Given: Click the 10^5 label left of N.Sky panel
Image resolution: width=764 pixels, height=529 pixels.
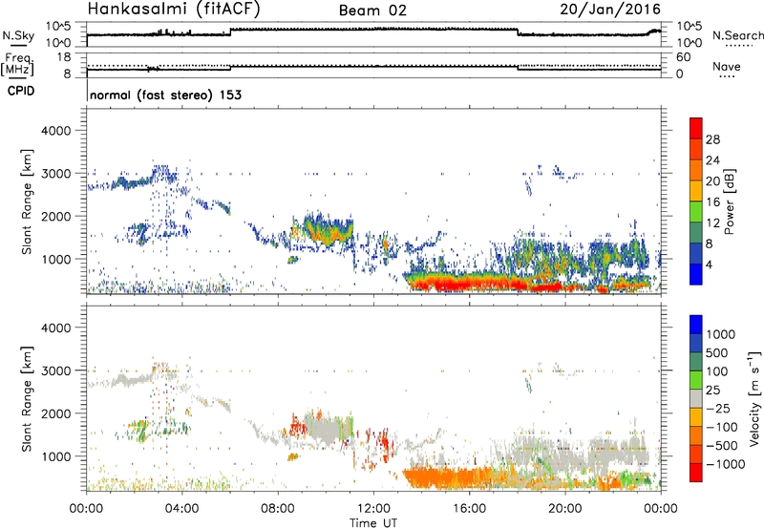Looking at the screenshot, I should 58,27.
